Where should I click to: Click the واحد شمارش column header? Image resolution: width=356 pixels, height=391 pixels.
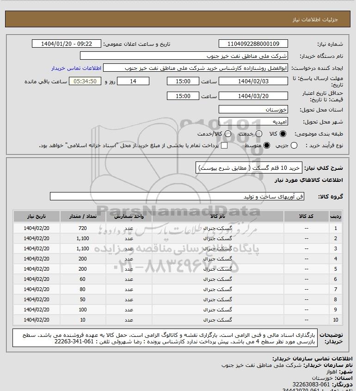[129, 216]
